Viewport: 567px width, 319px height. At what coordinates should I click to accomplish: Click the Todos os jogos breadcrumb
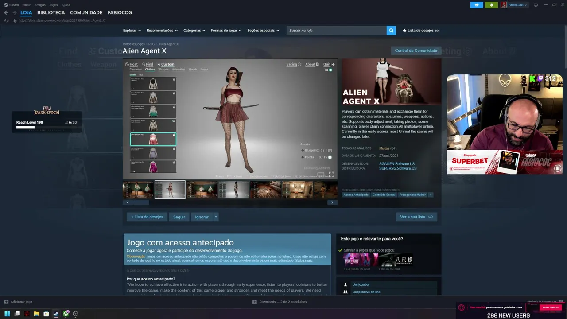click(x=134, y=44)
